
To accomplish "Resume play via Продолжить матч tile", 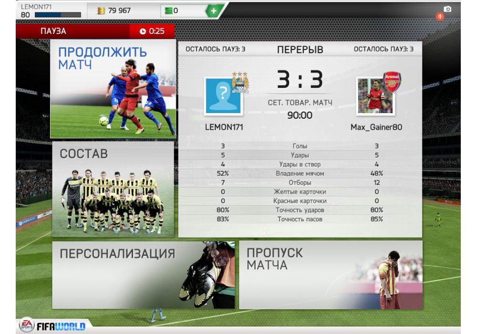I will pyautogui.click(x=113, y=89).
